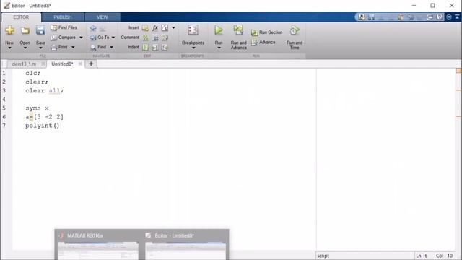Click the Compare files button
Viewport: 462px width, 260px height.
64,38
